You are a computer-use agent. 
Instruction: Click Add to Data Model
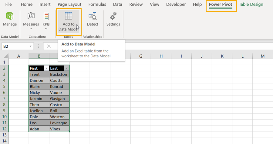point(69,22)
